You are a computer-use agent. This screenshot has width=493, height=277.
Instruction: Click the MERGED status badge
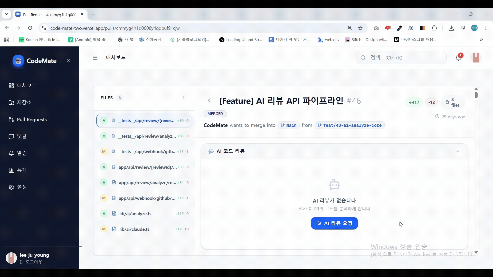tap(215, 114)
